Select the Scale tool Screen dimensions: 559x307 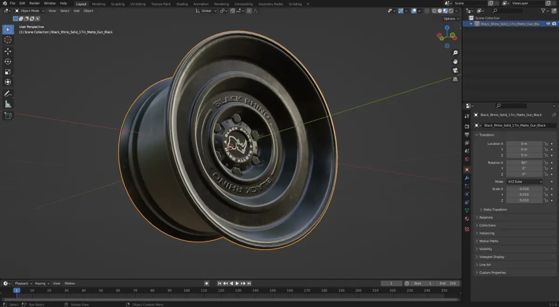[8, 72]
